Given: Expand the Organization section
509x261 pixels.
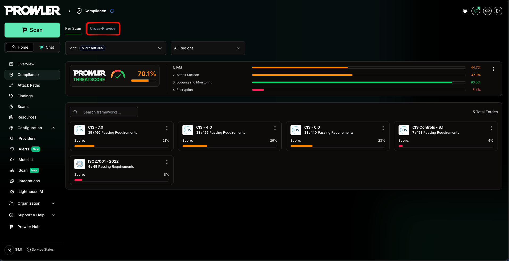Looking at the screenshot, I should pyautogui.click(x=32, y=203).
